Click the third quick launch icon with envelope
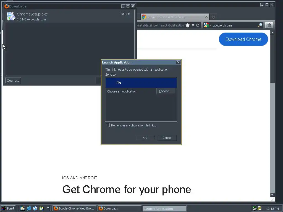 [35, 208]
